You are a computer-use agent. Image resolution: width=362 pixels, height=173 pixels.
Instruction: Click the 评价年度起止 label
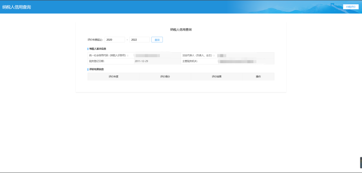coord(95,40)
